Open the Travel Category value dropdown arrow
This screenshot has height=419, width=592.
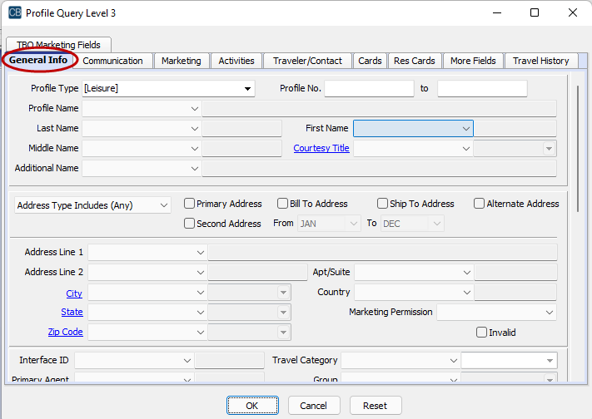[550, 361]
